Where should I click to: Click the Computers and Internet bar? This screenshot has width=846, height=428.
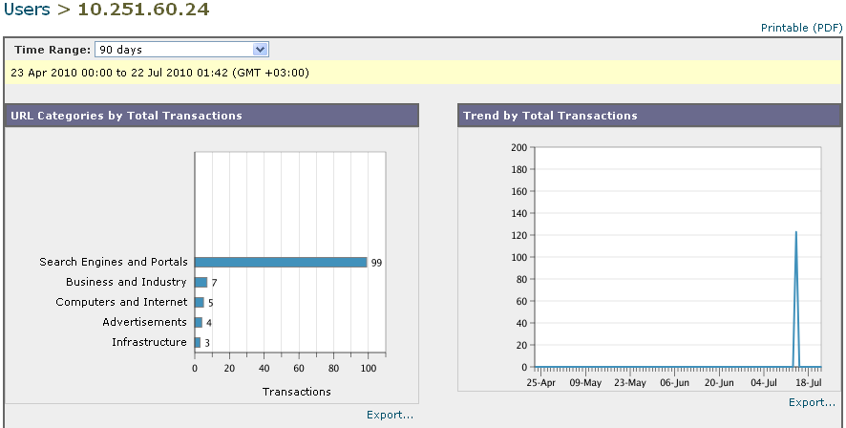[200, 302]
